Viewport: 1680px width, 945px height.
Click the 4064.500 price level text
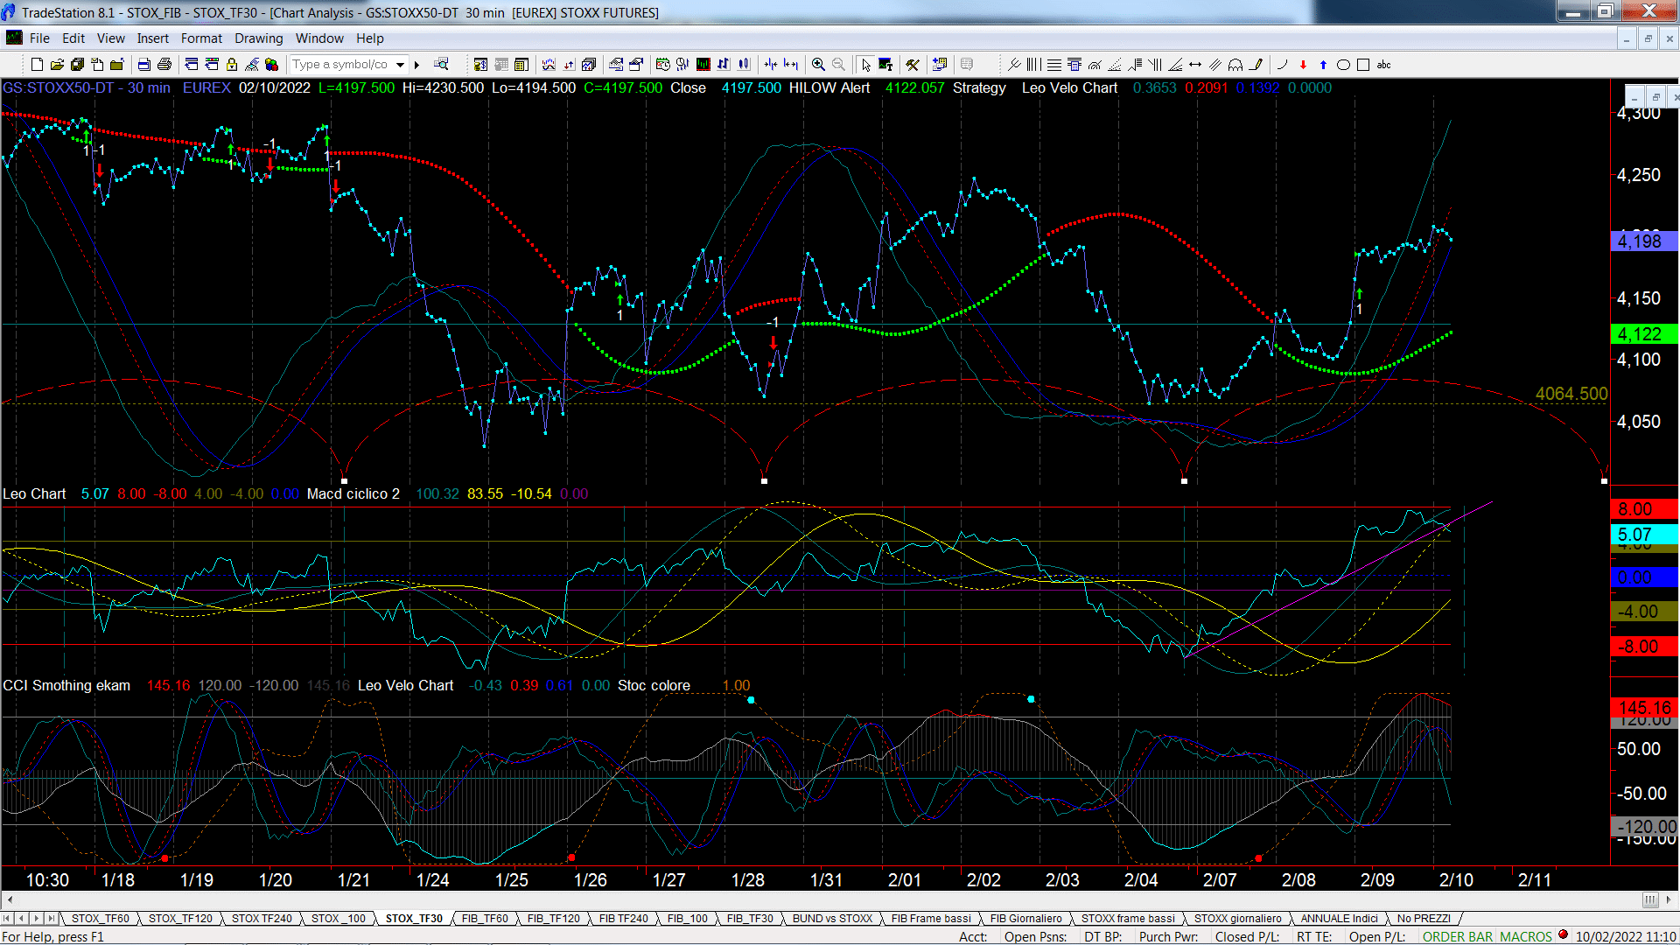[x=1571, y=394]
